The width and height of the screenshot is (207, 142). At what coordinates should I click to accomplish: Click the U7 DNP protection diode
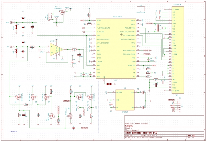coord(16,51)
